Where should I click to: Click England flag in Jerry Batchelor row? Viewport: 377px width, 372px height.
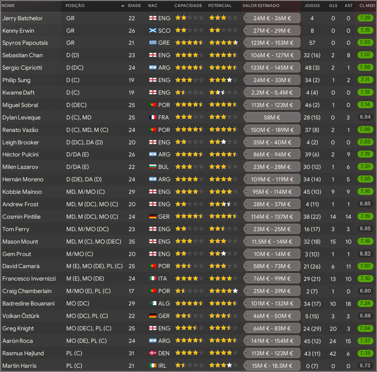[x=153, y=18]
